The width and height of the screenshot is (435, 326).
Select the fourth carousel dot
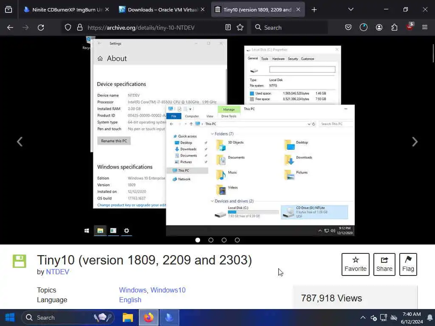point(237,240)
